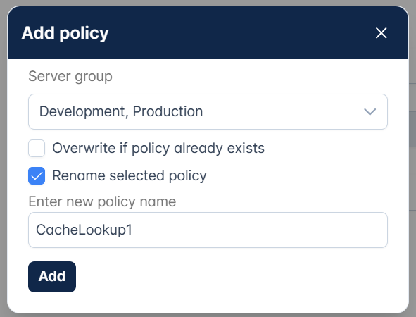Click the CacheLookup1 text in the field
416x317 pixels.
point(84,230)
